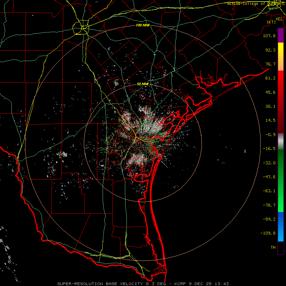This screenshot has width=286, height=286.
Task: Click the 92.3 legend value
Action: click(x=270, y=50)
